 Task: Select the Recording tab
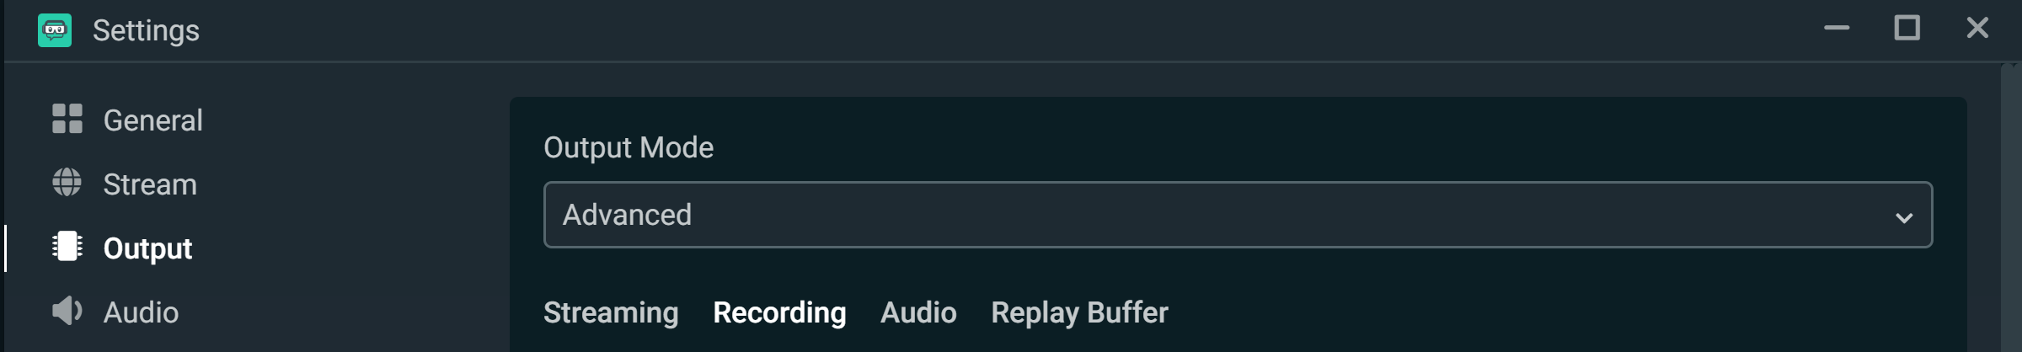[x=779, y=312]
